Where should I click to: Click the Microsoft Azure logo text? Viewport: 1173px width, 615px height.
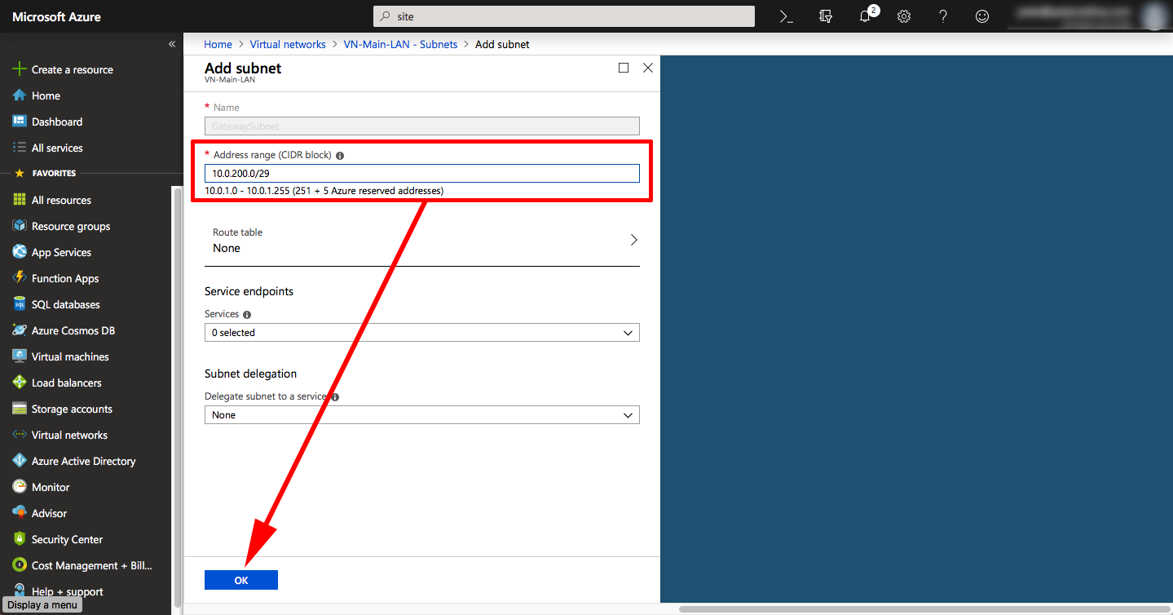pos(57,16)
